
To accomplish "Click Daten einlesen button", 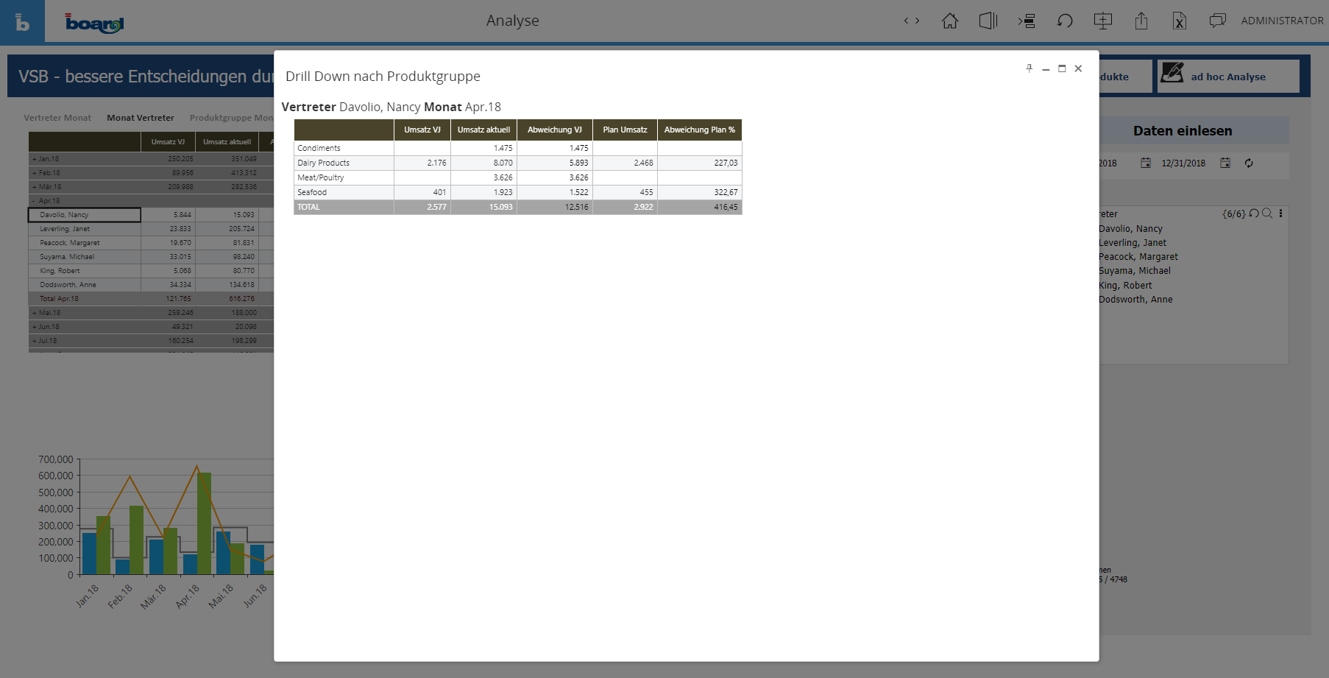I will pos(1183,131).
